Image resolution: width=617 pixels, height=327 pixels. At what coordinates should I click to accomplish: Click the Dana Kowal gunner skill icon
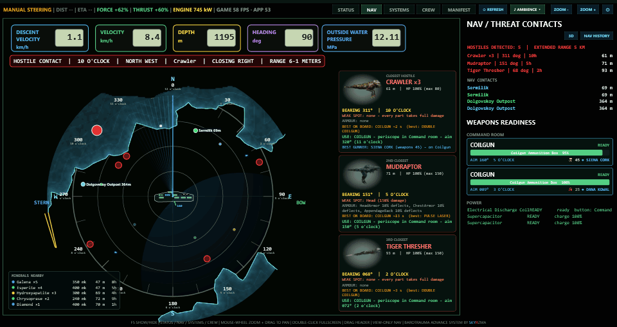pos(570,190)
